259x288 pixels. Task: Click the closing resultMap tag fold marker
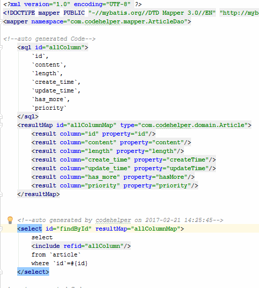click(1, 194)
